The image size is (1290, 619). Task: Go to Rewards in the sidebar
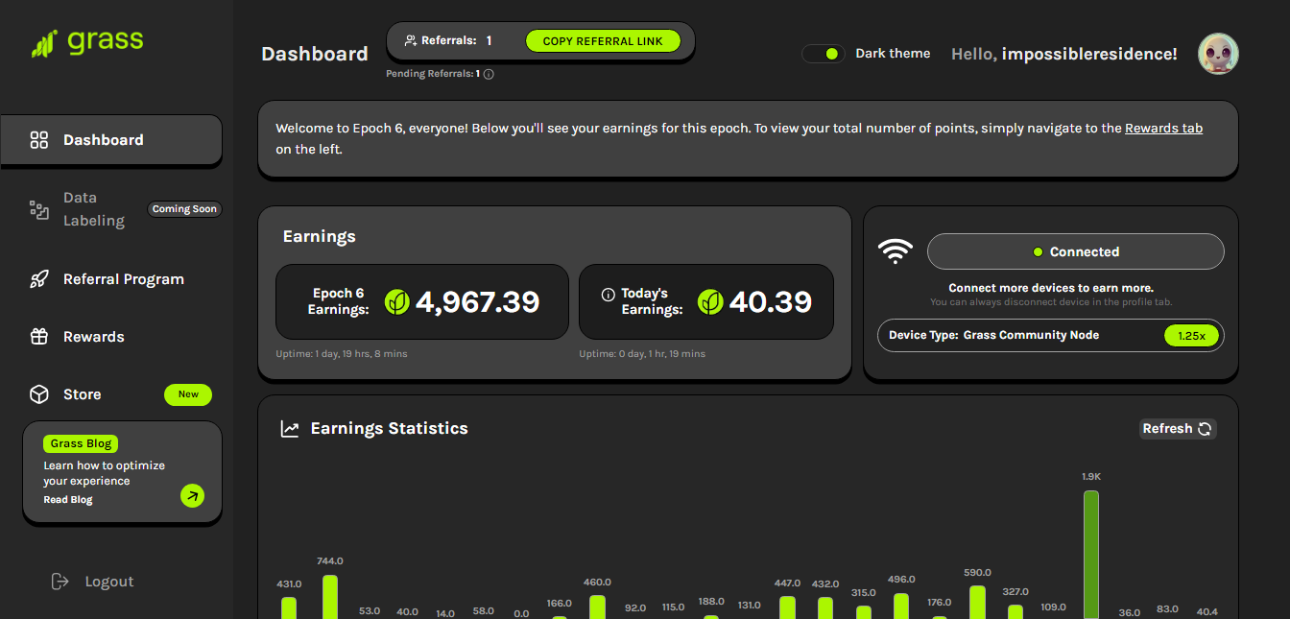93,337
